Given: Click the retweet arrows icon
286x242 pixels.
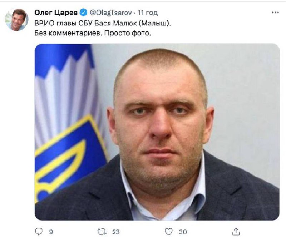Looking at the screenshot, I should point(102,232).
